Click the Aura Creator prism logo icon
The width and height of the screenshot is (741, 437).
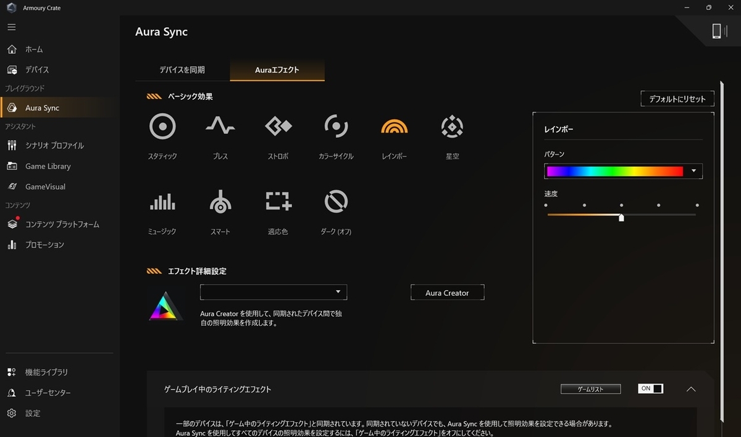pyautogui.click(x=166, y=306)
